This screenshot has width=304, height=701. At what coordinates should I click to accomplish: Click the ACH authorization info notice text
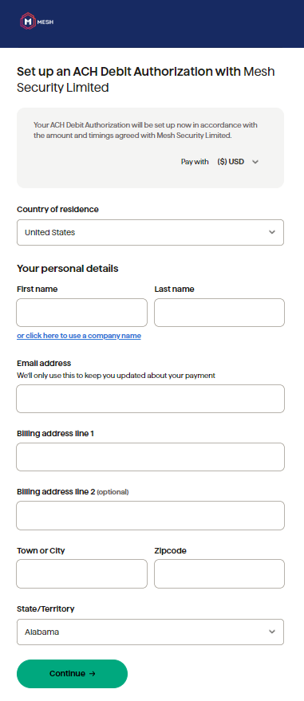[146, 130]
